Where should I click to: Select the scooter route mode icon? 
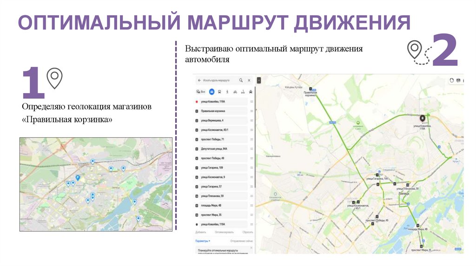click(x=243, y=92)
